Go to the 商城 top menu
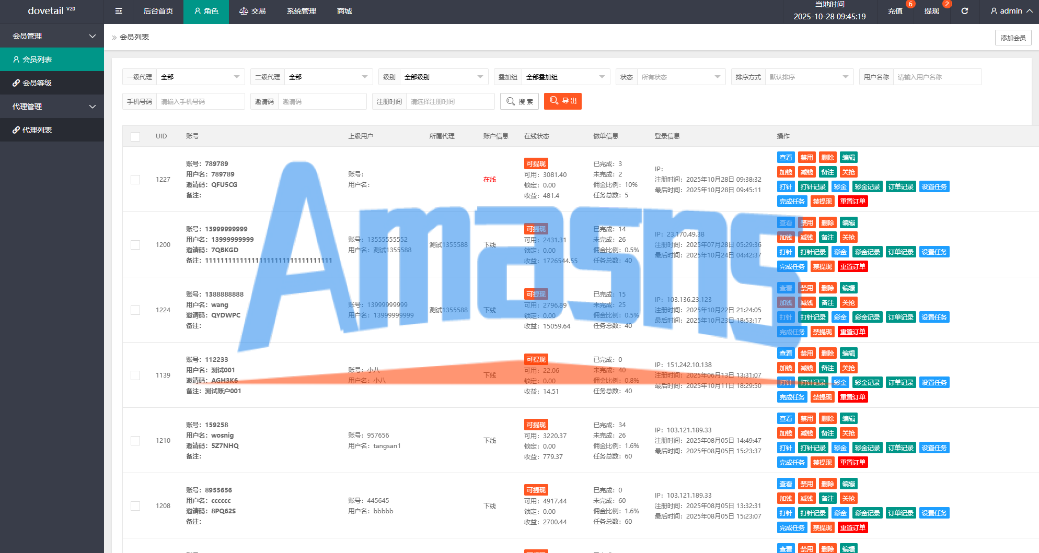The height and width of the screenshot is (553, 1039). click(344, 11)
